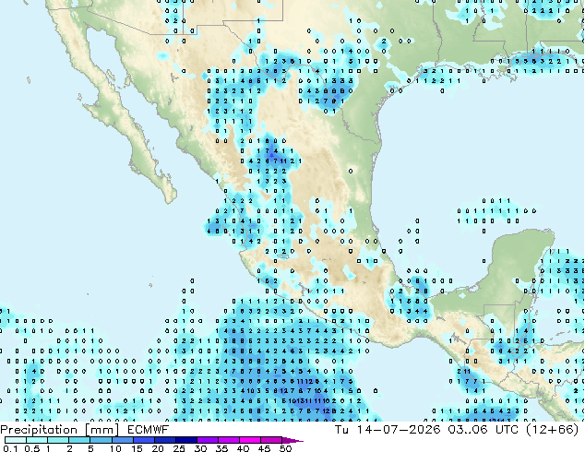Click the '(12+66)' forecast step text

552,430
